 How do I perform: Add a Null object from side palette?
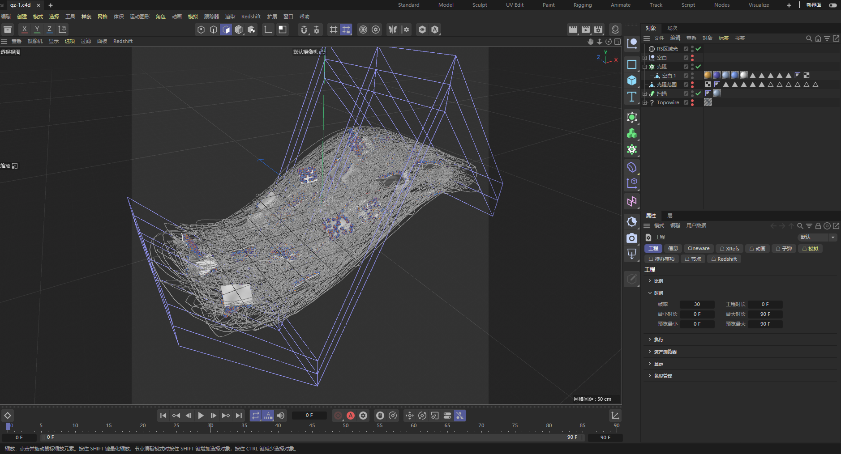tap(632, 44)
